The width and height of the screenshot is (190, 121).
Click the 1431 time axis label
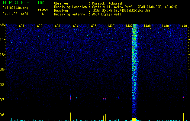point(21,26)
